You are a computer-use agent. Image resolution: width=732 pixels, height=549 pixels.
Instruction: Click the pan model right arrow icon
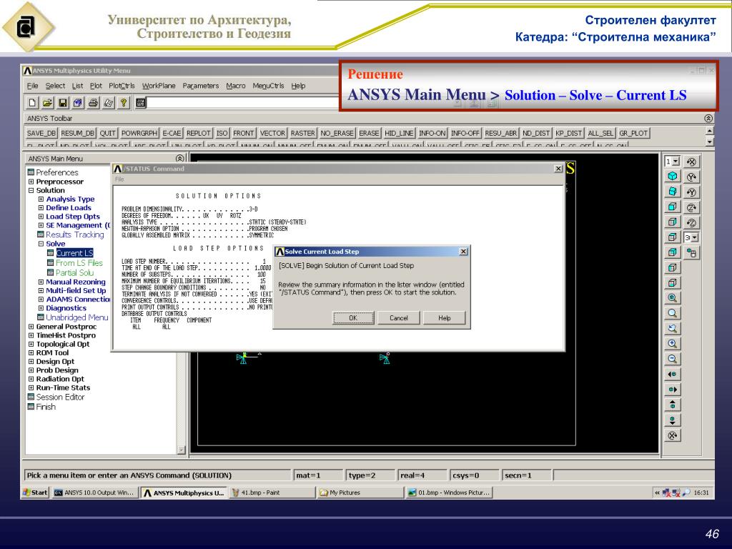(672, 390)
